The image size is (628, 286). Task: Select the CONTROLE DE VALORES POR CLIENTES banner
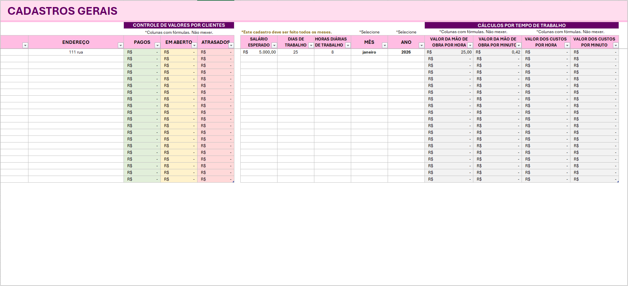point(179,25)
